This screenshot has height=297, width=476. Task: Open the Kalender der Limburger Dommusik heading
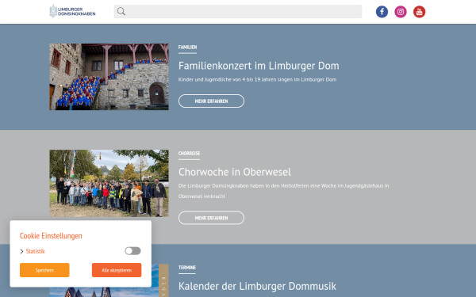[257, 286]
